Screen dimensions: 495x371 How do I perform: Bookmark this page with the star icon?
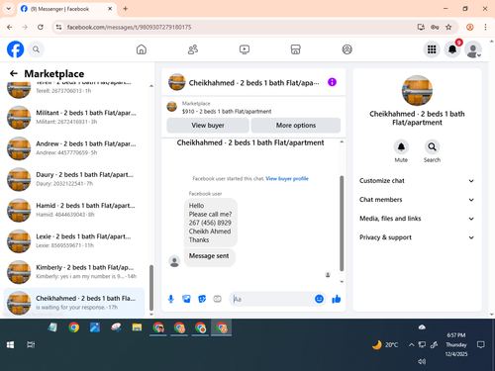point(448,27)
